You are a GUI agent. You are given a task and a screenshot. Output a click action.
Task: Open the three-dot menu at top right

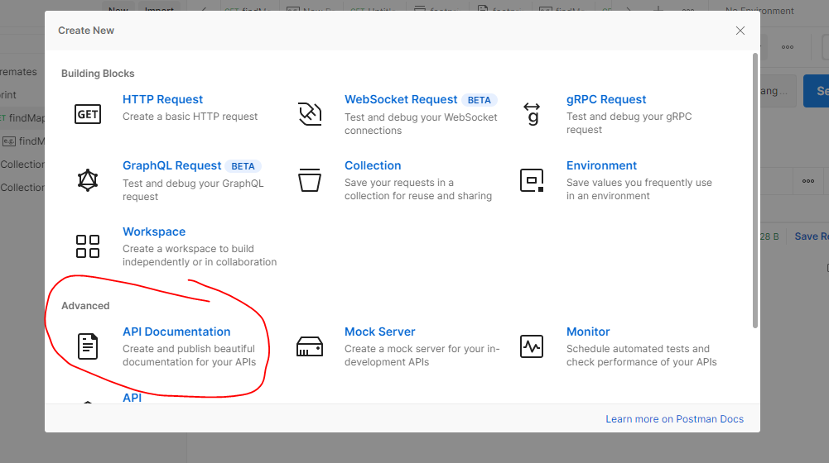[x=788, y=47]
